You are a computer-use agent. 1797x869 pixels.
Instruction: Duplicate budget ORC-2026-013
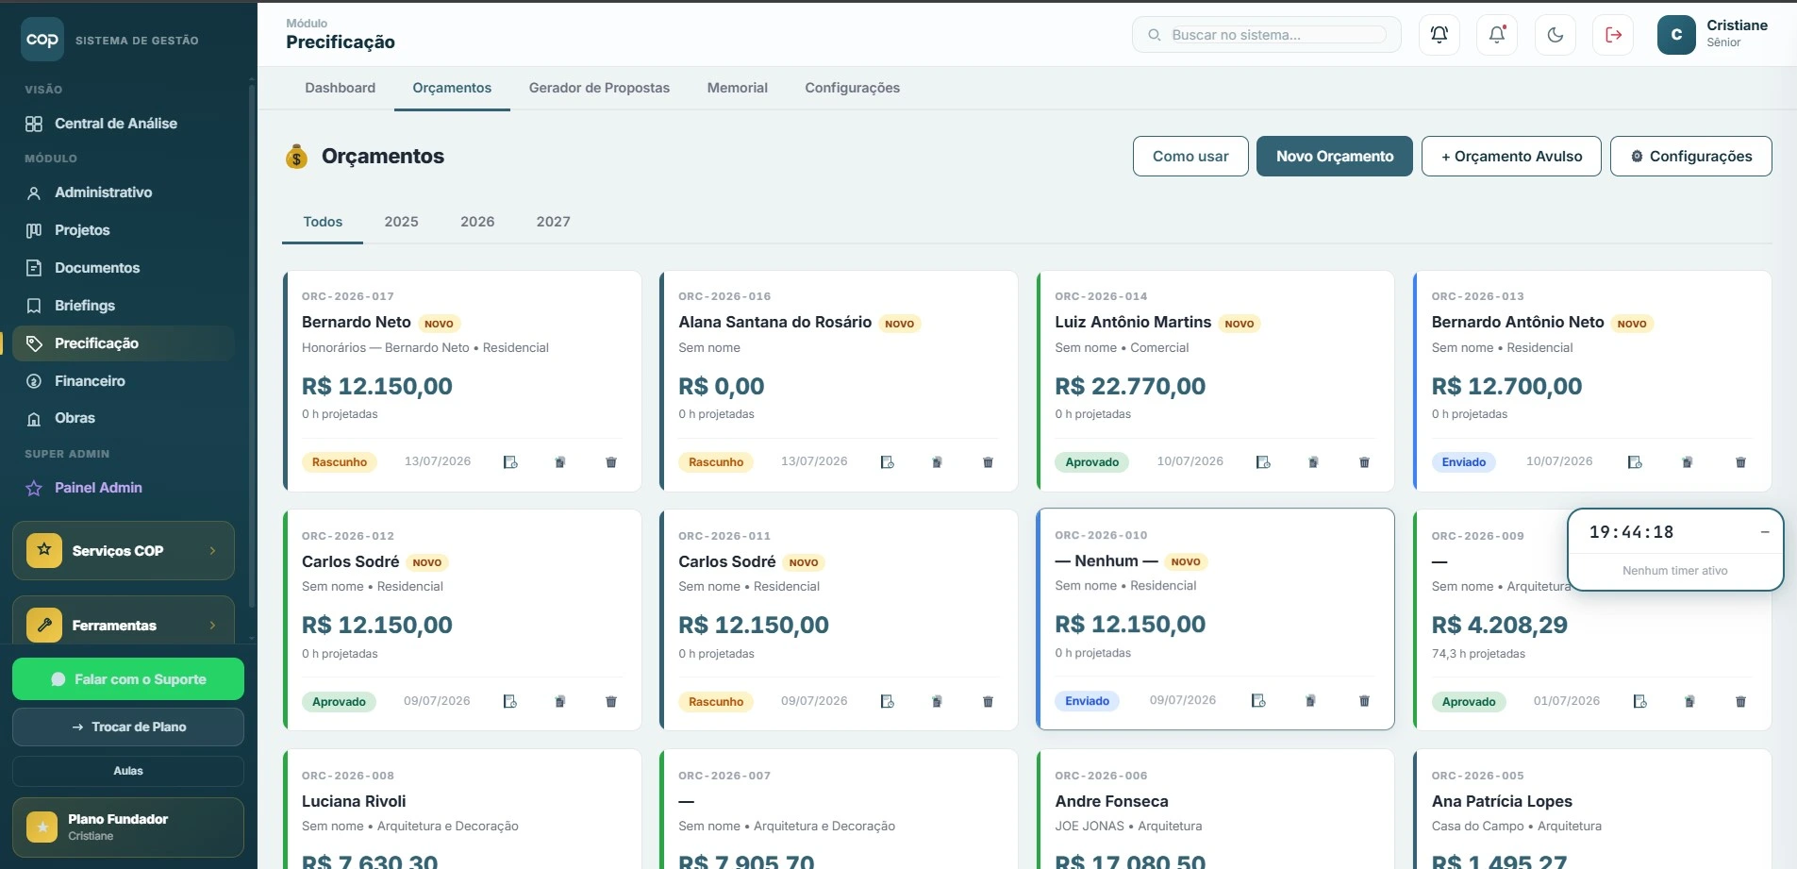pos(1688,462)
